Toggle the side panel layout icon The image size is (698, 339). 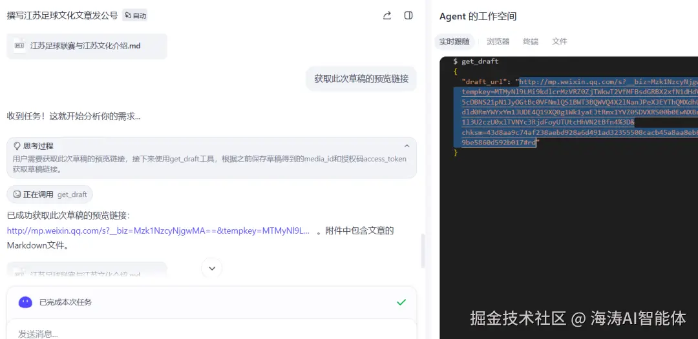(x=408, y=15)
